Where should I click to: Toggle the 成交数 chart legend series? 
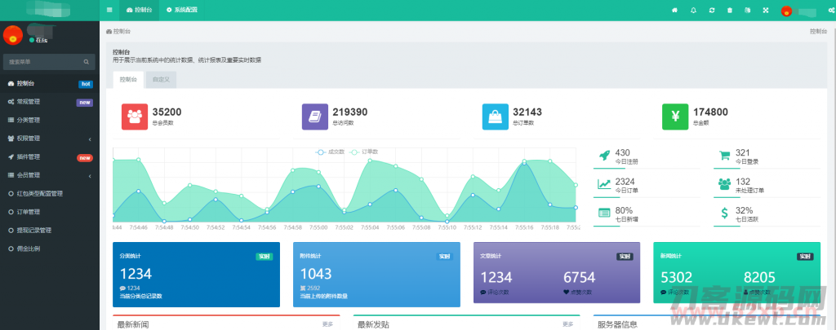click(x=331, y=152)
